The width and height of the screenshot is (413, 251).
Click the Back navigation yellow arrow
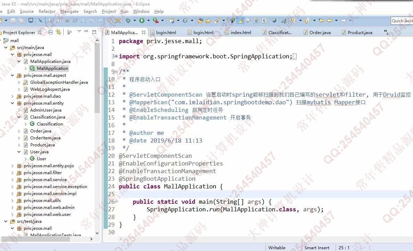[330, 21]
